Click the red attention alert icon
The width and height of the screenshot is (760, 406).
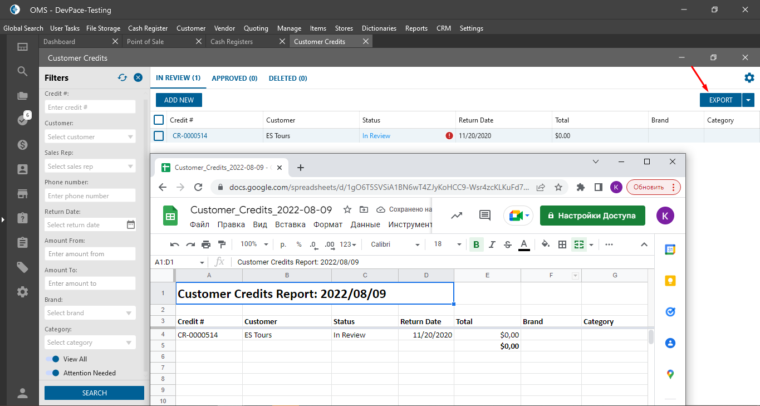click(449, 136)
